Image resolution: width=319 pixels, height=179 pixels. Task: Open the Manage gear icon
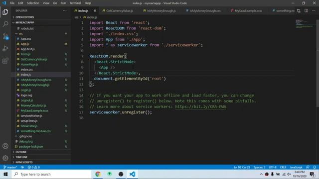click(x=5, y=158)
